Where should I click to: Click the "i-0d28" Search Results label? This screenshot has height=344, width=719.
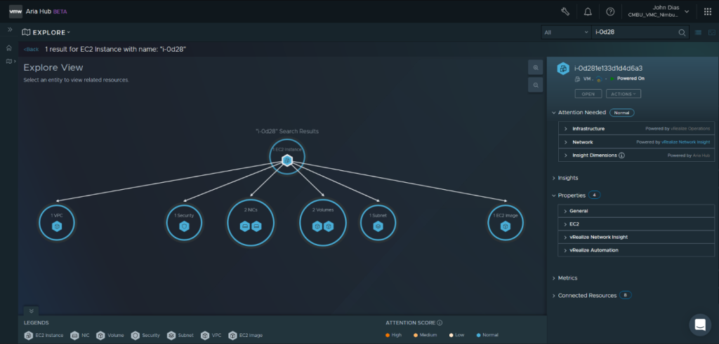point(287,131)
